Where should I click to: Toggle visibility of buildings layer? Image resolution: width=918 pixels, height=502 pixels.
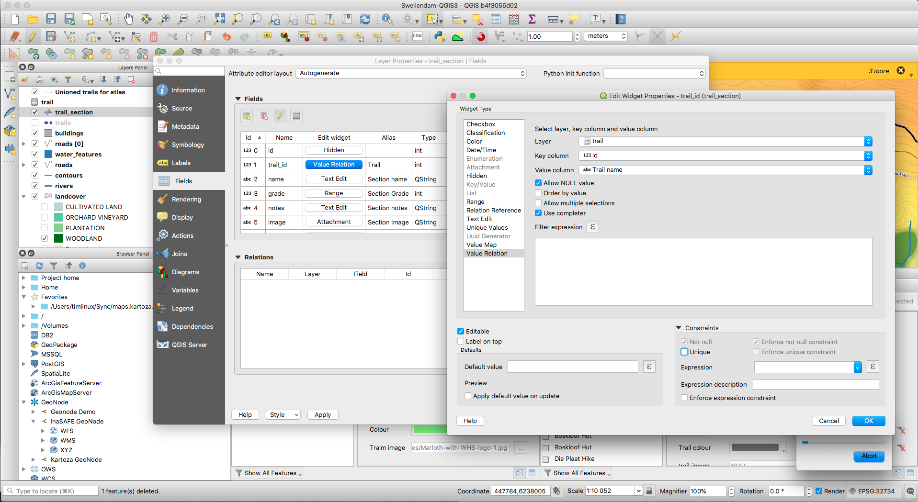35,133
